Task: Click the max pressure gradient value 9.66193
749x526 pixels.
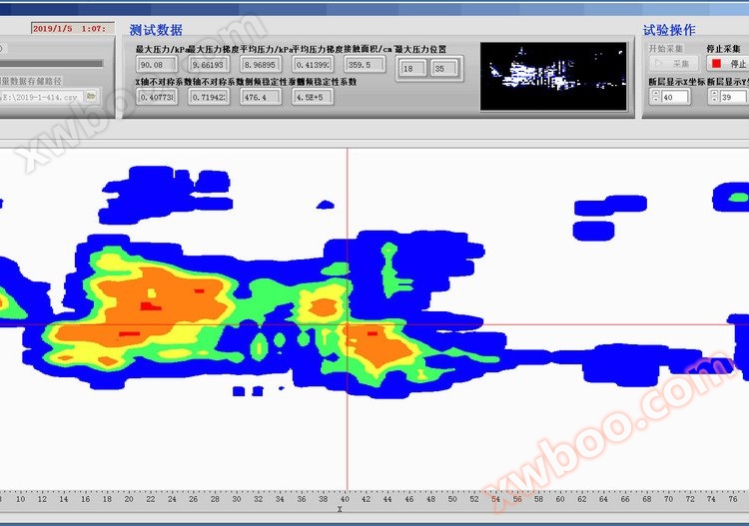Action: [208, 66]
